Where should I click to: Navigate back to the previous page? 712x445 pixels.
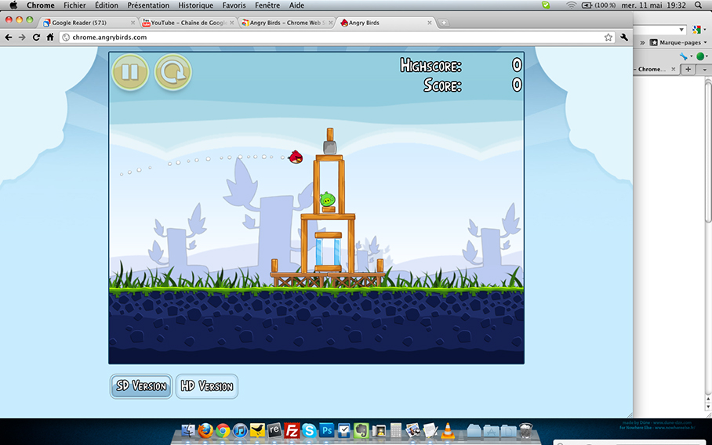(x=9, y=37)
